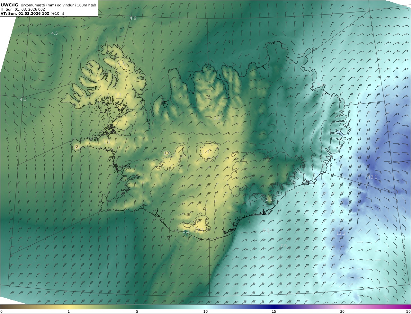Click the yellow section of the colorbar
Screen dimensions: 411x314
pyautogui.click(x=69, y=307)
